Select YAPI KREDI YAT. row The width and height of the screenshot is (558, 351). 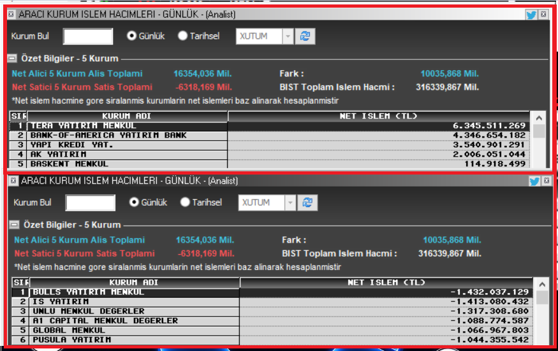click(269, 145)
